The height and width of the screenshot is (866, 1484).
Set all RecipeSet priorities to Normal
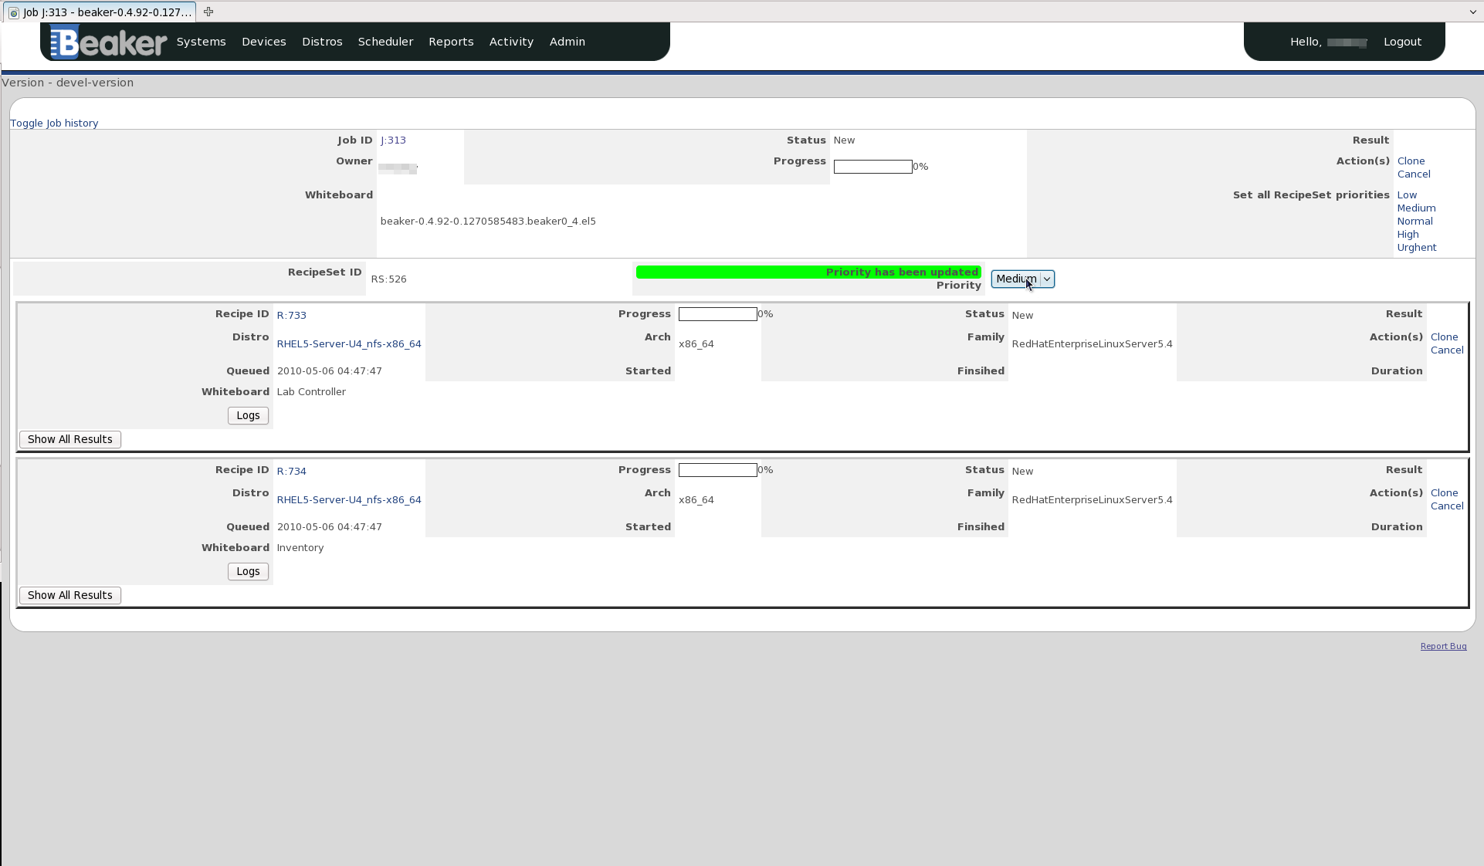click(1415, 222)
